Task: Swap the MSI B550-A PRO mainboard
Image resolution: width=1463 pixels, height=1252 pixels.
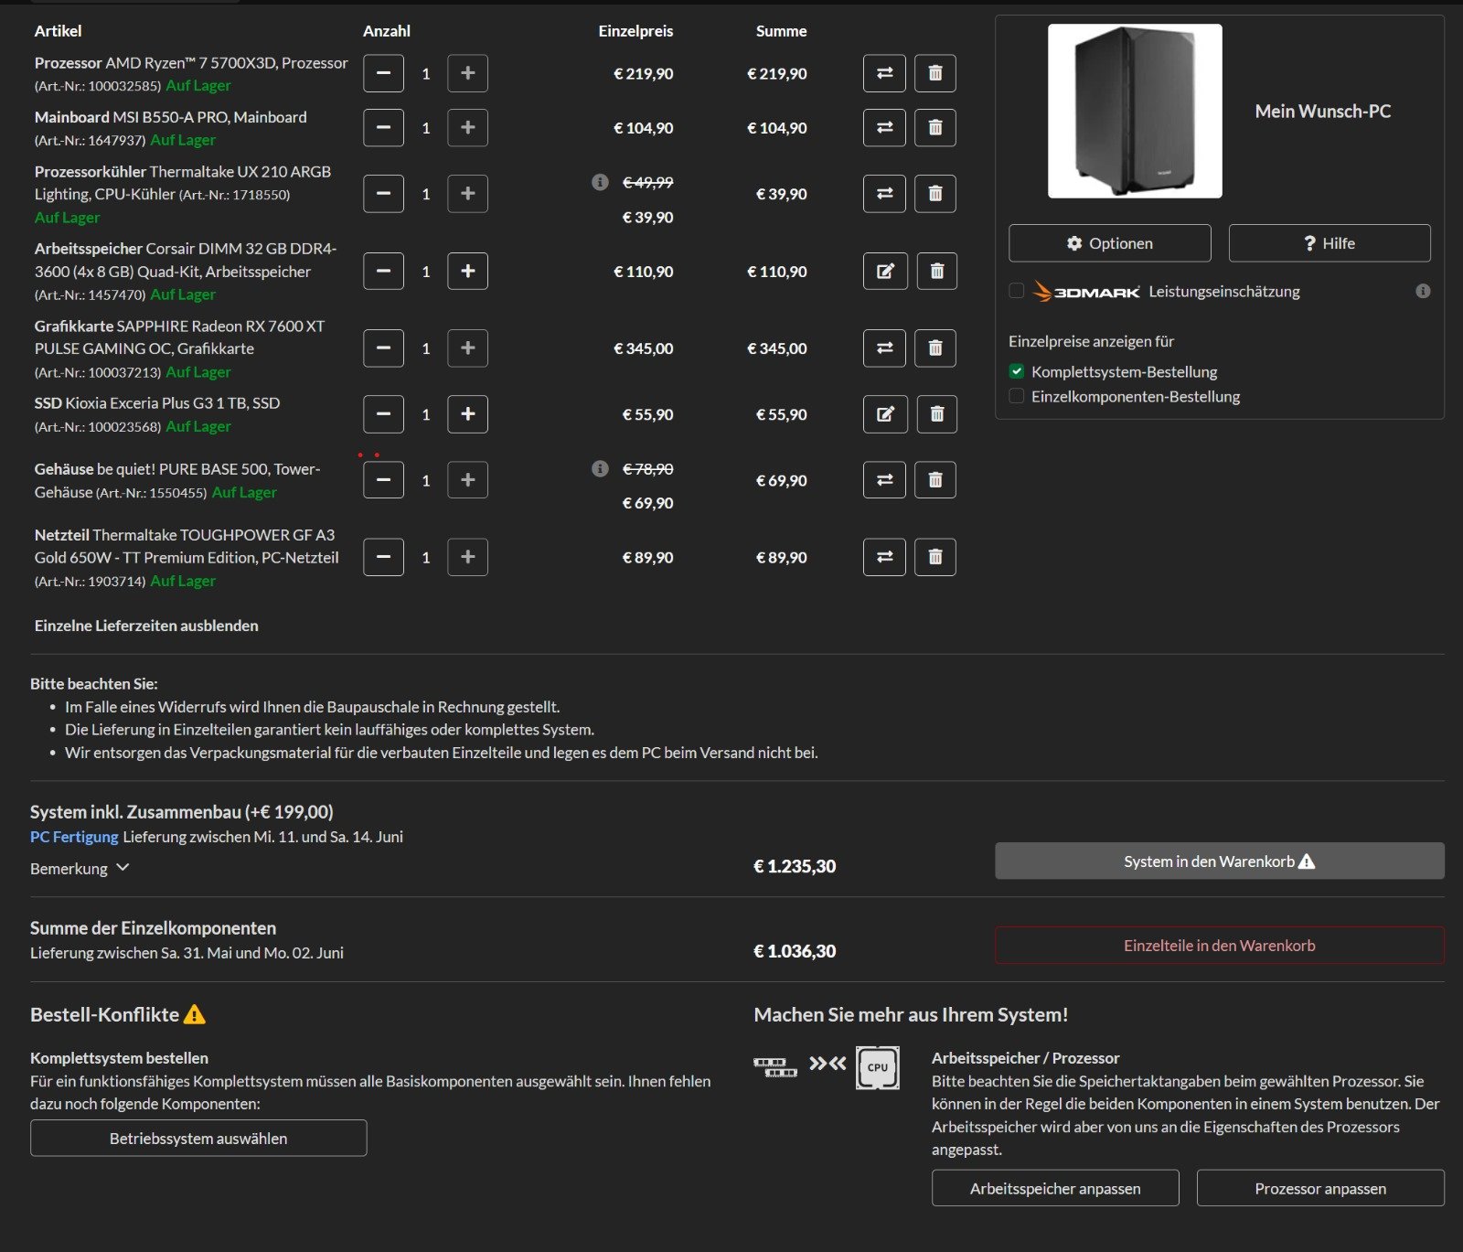Action: (884, 128)
